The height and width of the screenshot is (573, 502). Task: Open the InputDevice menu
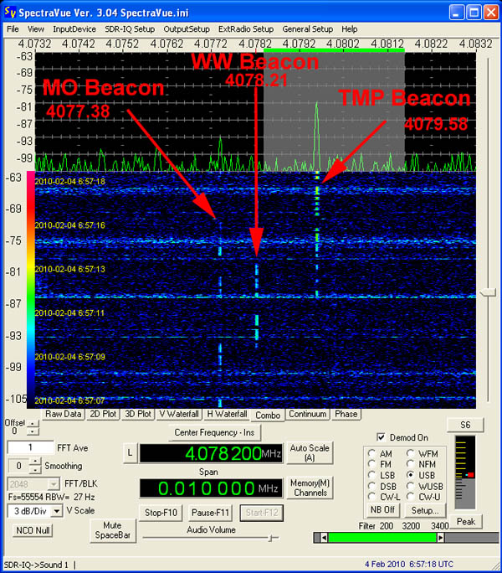pyautogui.click(x=74, y=28)
